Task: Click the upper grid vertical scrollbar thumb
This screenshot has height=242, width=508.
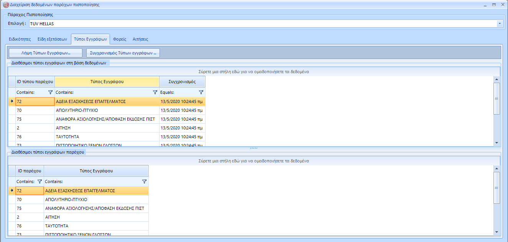Action: pyautogui.click(x=496, y=98)
